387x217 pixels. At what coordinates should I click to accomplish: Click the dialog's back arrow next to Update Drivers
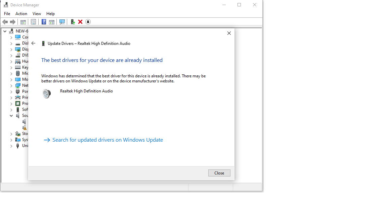[33, 43]
